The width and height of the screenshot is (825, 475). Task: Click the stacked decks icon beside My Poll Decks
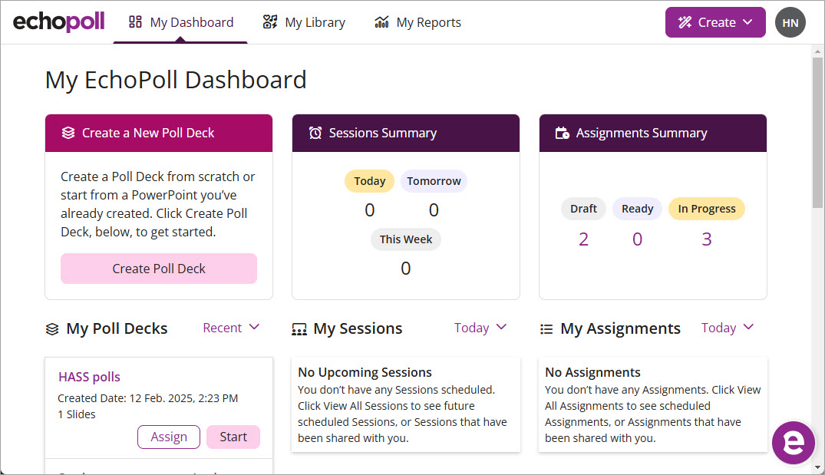point(51,328)
